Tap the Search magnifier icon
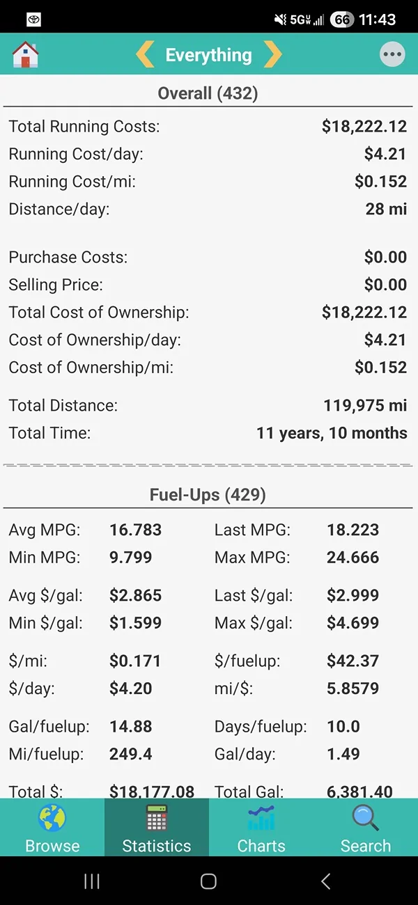This screenshot has width=418, height=905. 366,819
